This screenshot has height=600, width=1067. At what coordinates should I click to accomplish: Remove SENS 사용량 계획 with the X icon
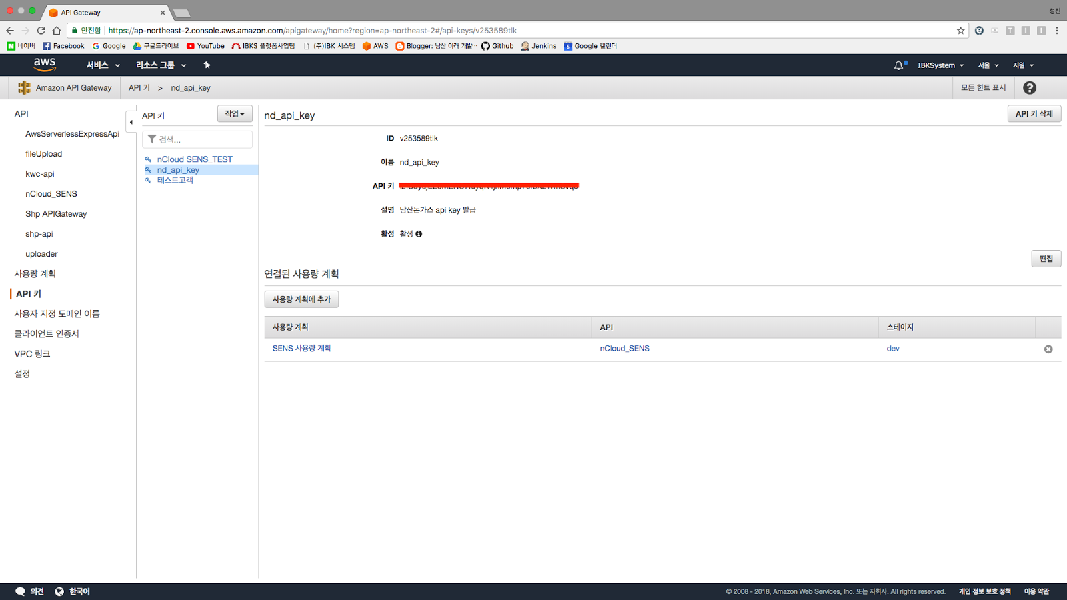(x=1048, y=349)
